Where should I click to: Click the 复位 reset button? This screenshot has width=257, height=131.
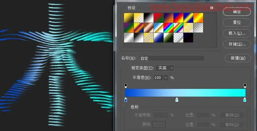click(x=237, y=23)
